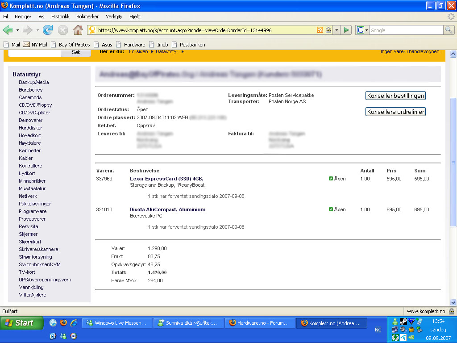Viewport: 457px width, 343px height.
Task: Open the Vis menu
Action: tap(42, 17)
